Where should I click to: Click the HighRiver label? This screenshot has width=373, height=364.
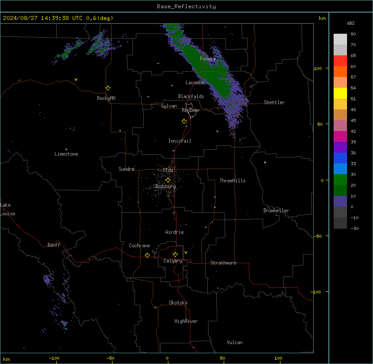coord(186,321)
